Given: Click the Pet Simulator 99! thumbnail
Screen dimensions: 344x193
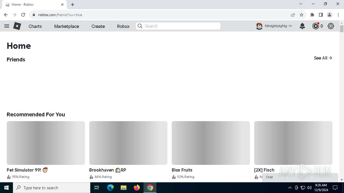Looking at the screenshot, I should coord(46,143).
